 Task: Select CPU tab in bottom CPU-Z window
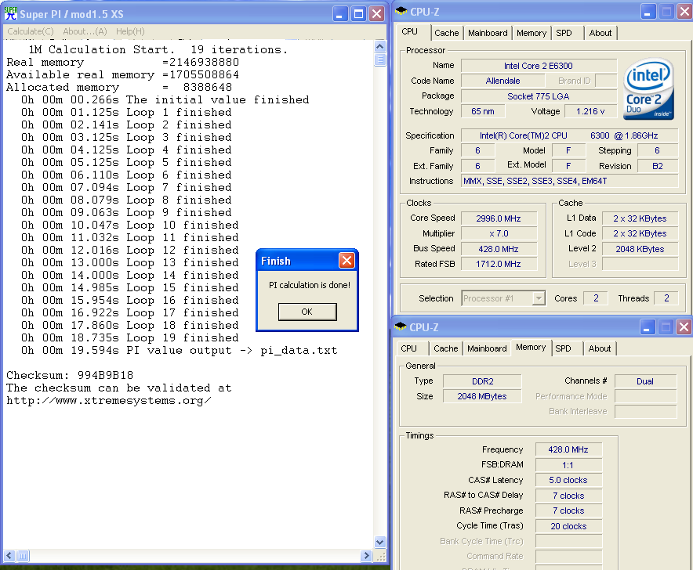coord(408,348)
